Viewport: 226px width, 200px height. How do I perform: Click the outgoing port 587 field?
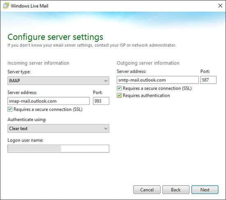[208, 80]
